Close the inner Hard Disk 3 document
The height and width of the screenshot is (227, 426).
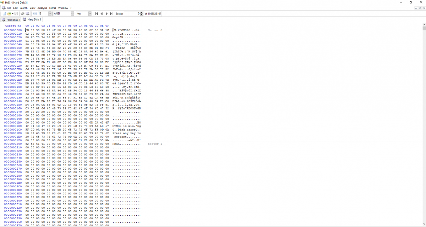(424, 8)
